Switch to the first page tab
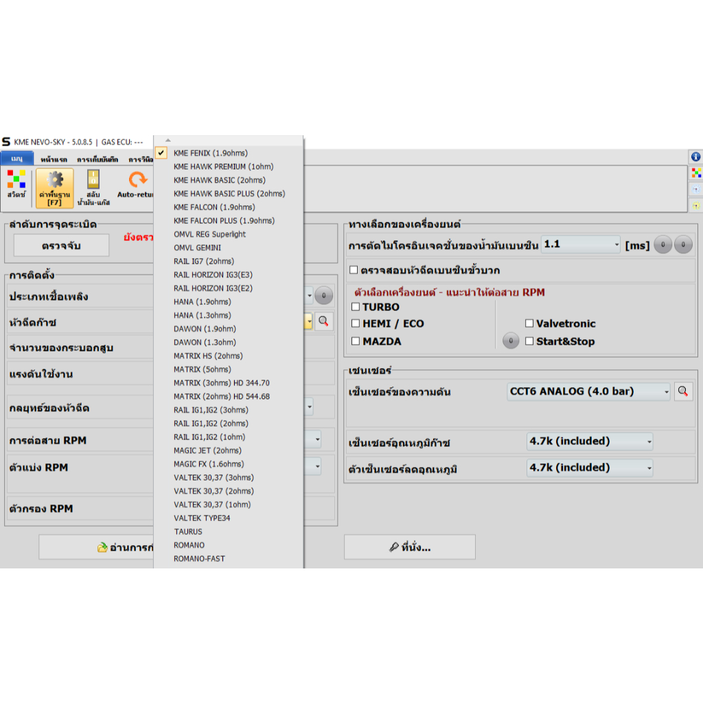703x703 pixels. click(x=54, y=159)
